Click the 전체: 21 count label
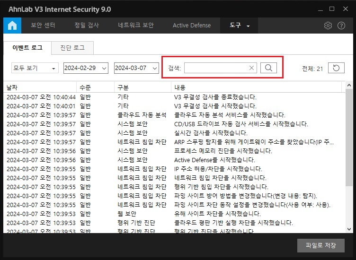Viewport: 356px width, 260px height. 312,69
